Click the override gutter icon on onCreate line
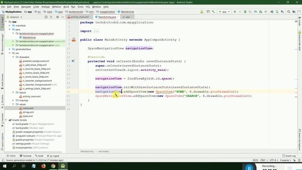Viewport: 302px width, 170px height. point(73,61)
